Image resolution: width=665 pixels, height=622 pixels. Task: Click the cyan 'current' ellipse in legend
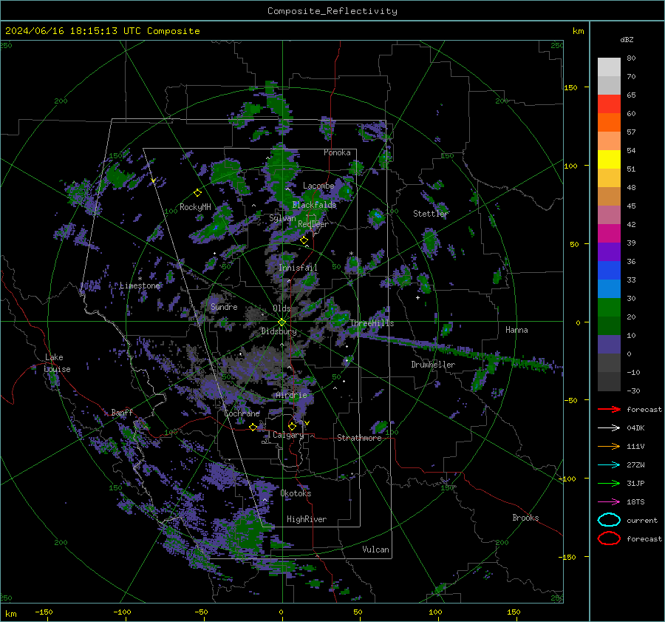(x=609, y=520)
